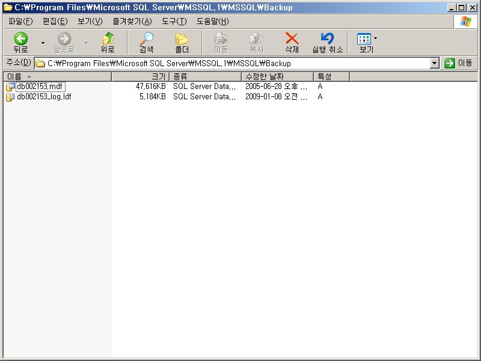Go back with the 뒤로 button
481x361 pixels.
(21, 42)
